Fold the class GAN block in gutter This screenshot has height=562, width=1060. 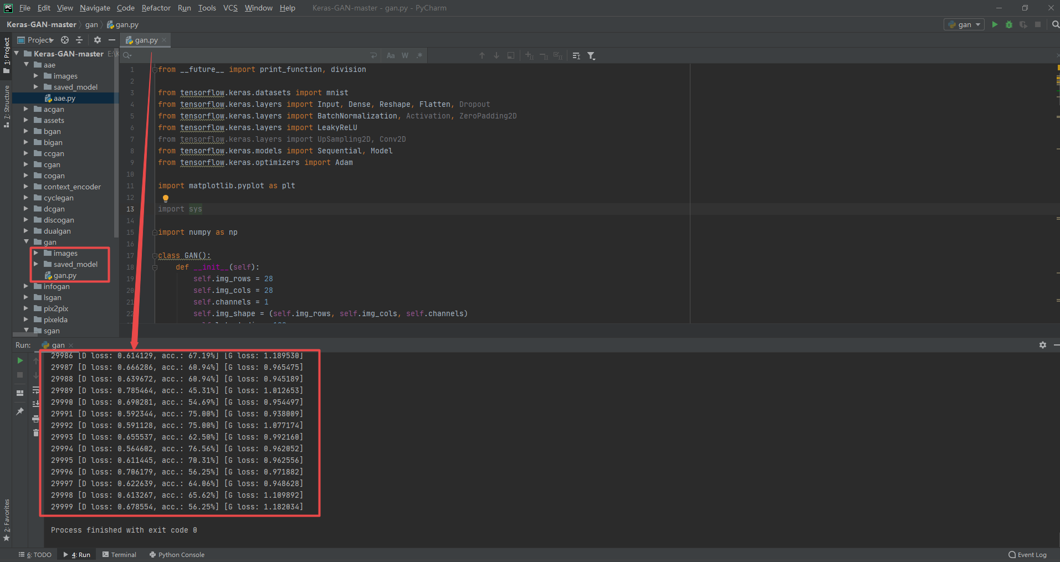click(155, 255)
